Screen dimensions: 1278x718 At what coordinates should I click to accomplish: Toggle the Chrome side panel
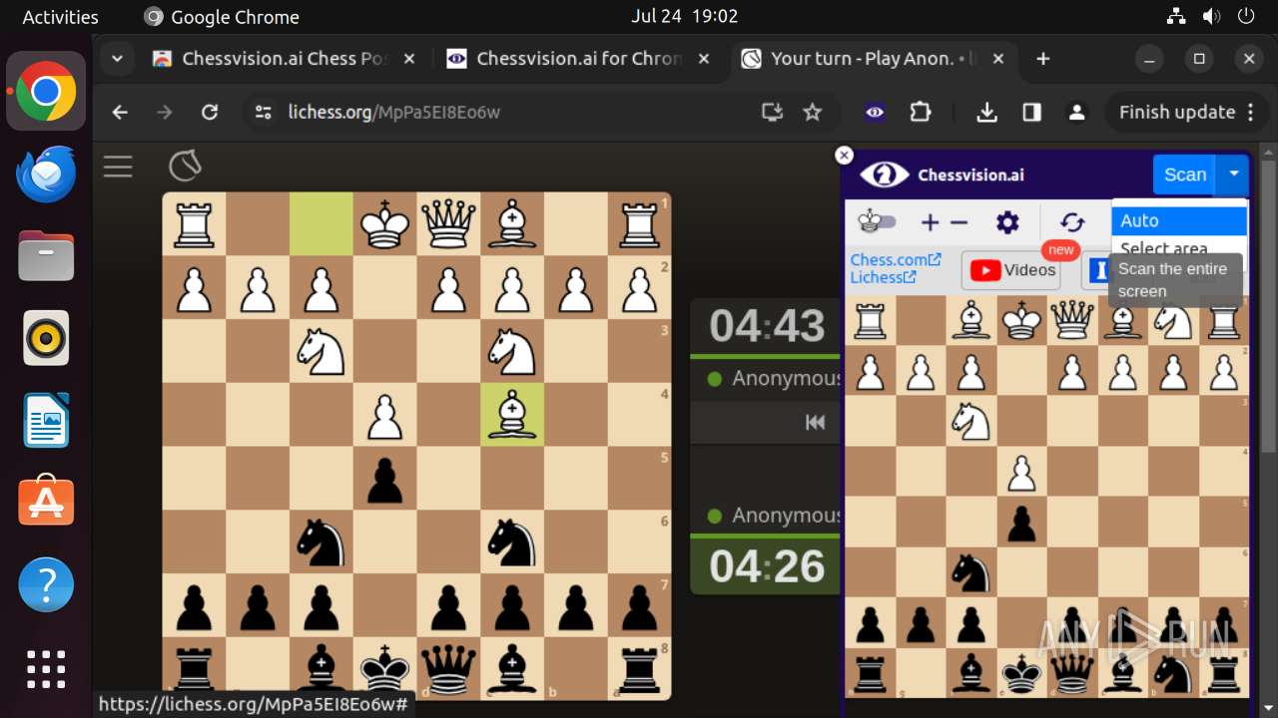pos(1032,113)
